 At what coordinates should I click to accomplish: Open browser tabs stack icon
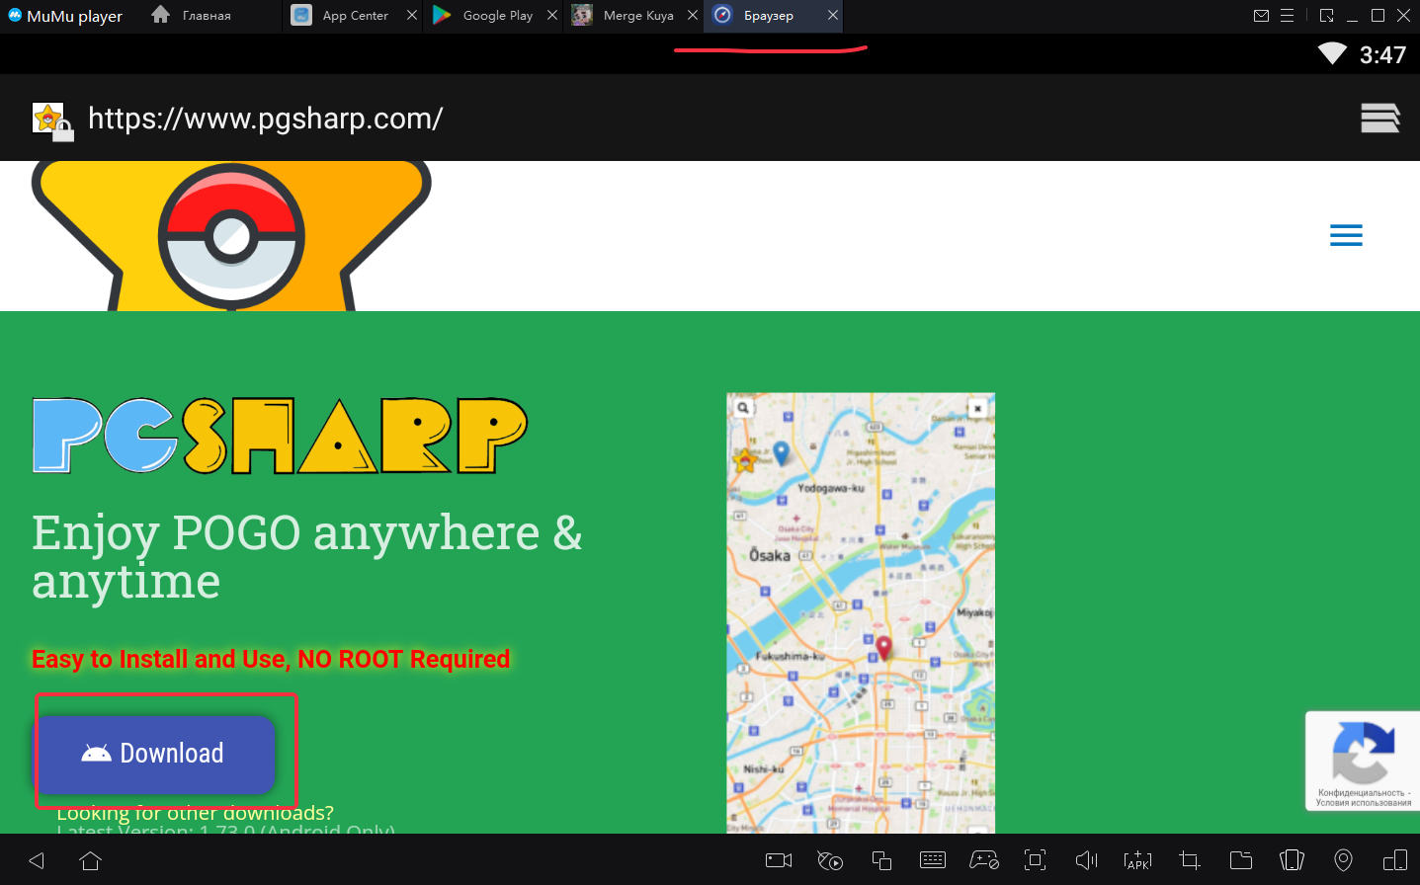[x=1380, y=118]
